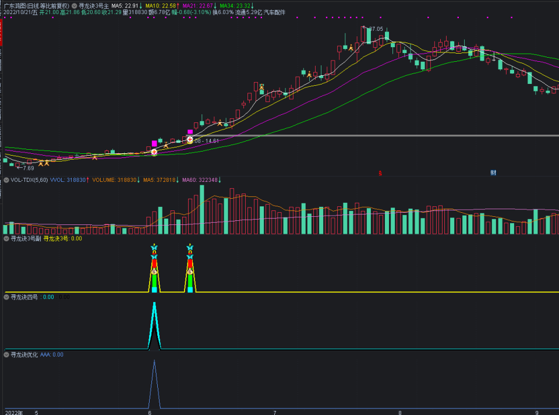The image size is (559, 415).
Task: Click the 寻龙诀3号: 0.00 value
Action: coord(63,238)
